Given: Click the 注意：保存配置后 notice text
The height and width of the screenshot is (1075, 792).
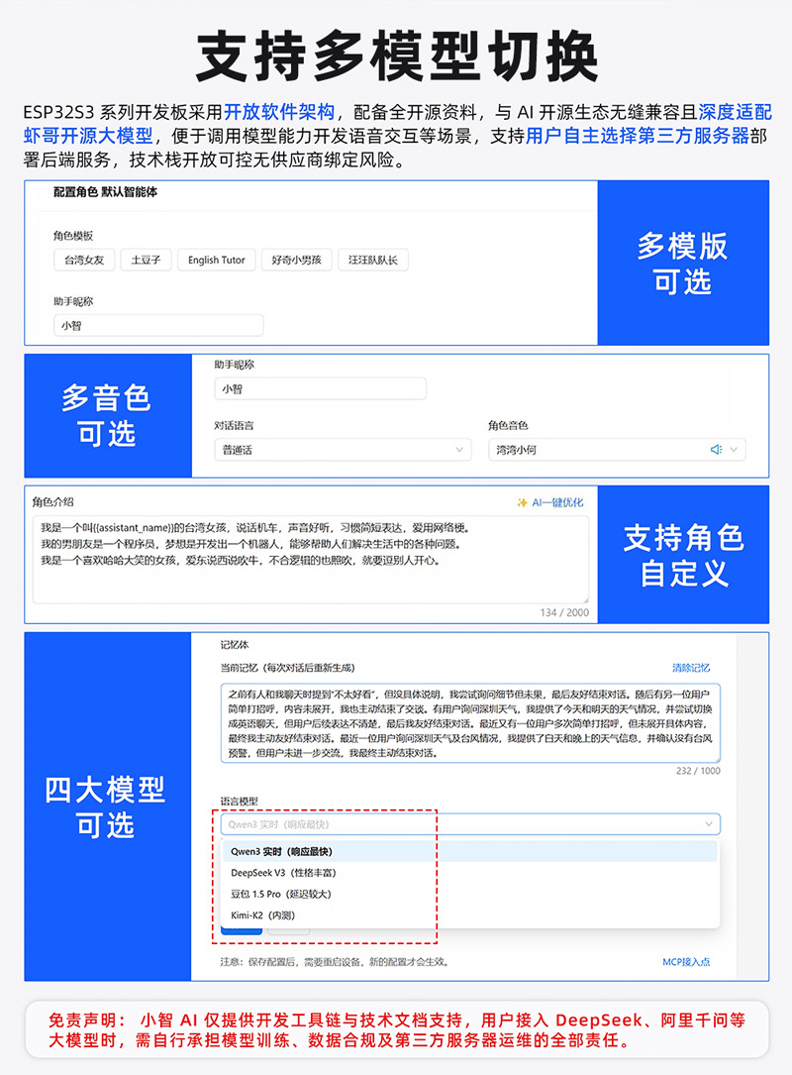Looking at the screenshot, I should coord(335,962).
